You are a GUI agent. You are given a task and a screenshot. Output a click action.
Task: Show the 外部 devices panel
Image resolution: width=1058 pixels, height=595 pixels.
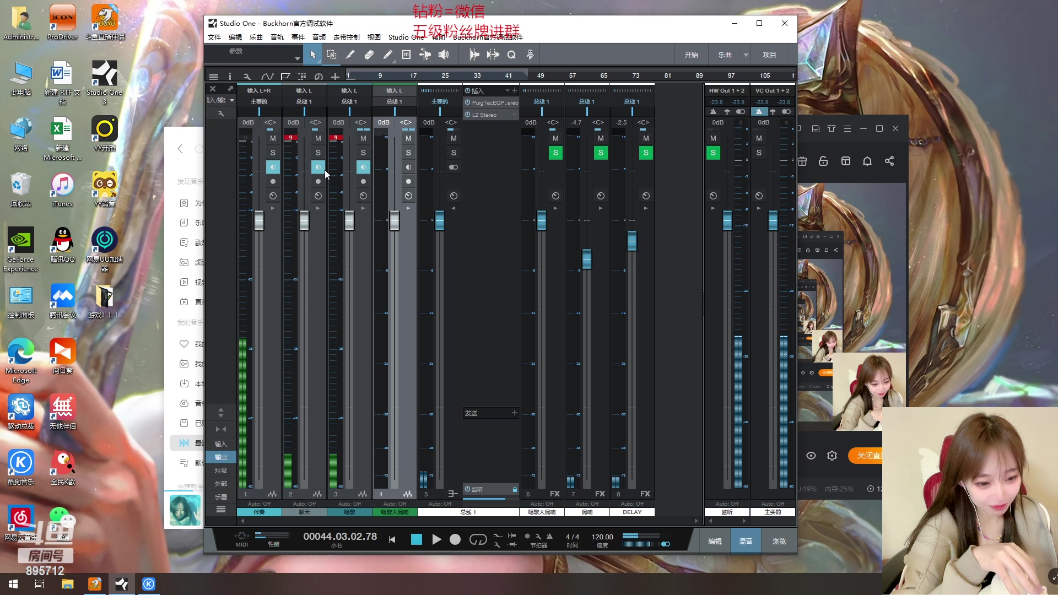tap(220, 484)
